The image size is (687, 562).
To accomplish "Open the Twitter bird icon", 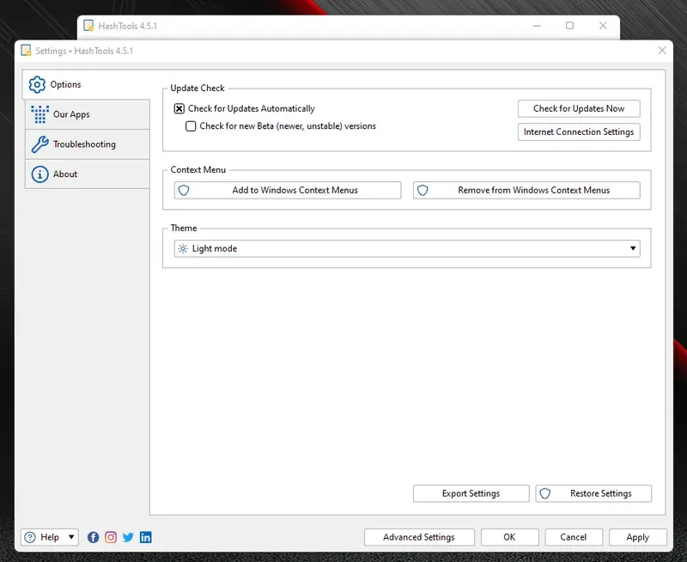I will click(128, 537).
